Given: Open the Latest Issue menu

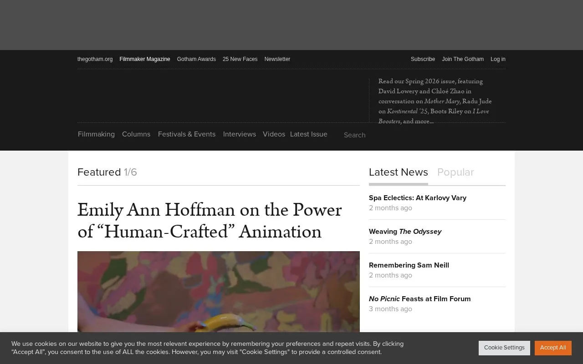Looking at the screenshot, I should click(x=309, y=134).
